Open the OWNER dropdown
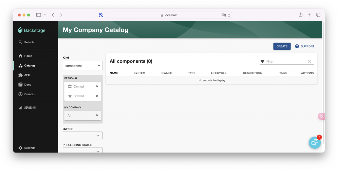338x170 pixels. click(83, 135)
